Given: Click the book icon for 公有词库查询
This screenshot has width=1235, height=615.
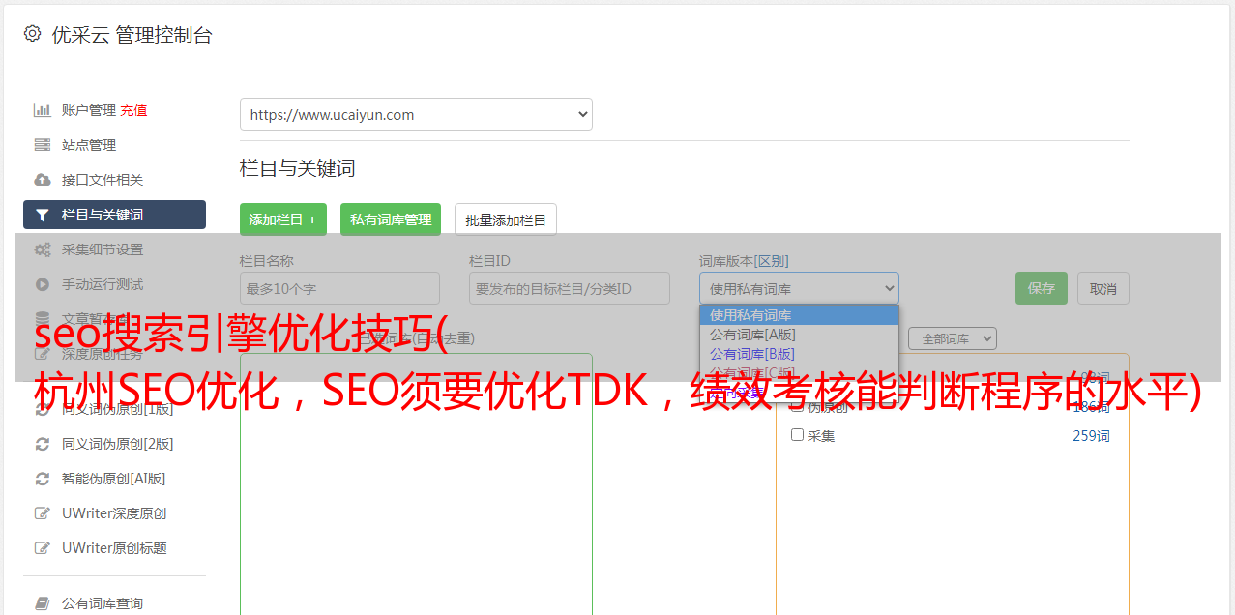Looking at the screenshot, I should click(43, 603).
